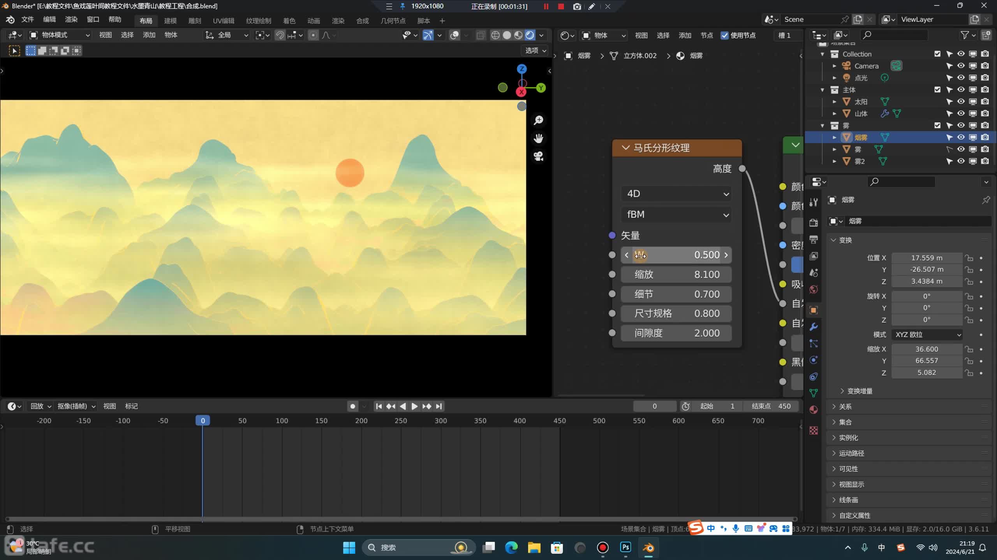Open the 回放 playback popover
Image resolution: width=997 pixels, height=560 pixels.
click(41, 406)
